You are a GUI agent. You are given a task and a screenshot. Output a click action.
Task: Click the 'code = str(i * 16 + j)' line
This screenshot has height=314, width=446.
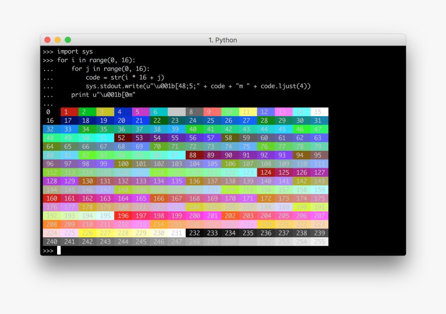pos(125,78)
